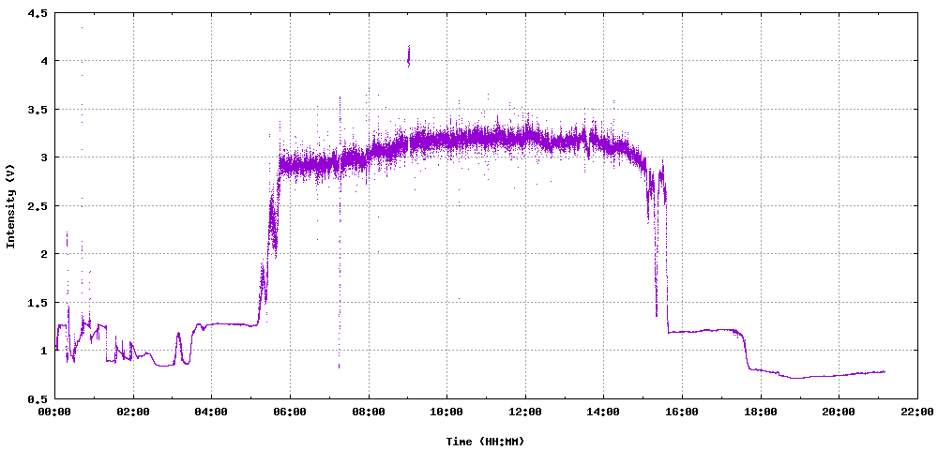Click the 12:00 x-axis tick label
The height and width of the screenshot is (450, 938).
tap(525, 412)
